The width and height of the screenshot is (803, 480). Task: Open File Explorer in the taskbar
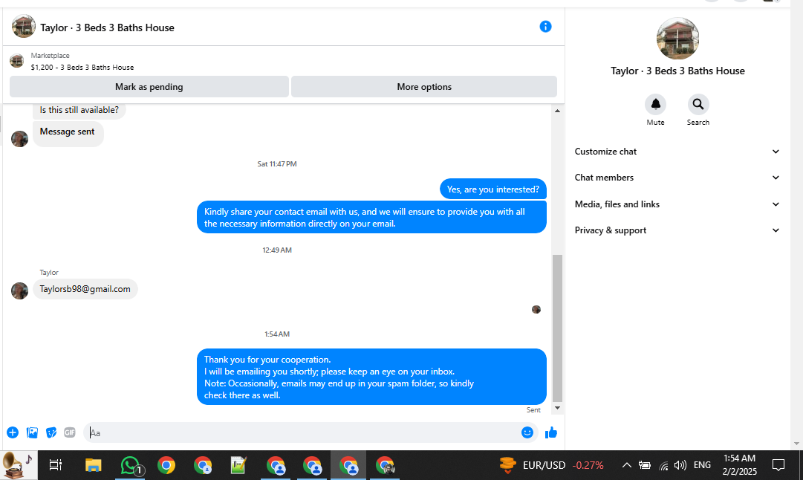93,465
